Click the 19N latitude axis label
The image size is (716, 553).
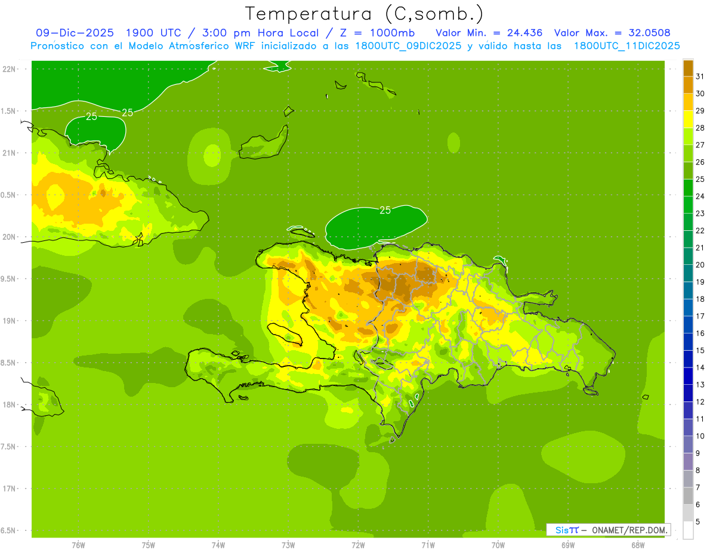10,321
